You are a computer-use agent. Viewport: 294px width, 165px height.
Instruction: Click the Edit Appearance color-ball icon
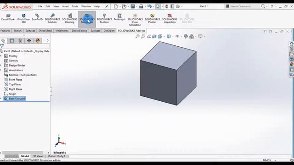click(186, 36)
